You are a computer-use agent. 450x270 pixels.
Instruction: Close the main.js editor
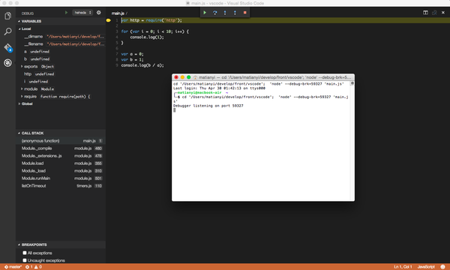[443, 13]
